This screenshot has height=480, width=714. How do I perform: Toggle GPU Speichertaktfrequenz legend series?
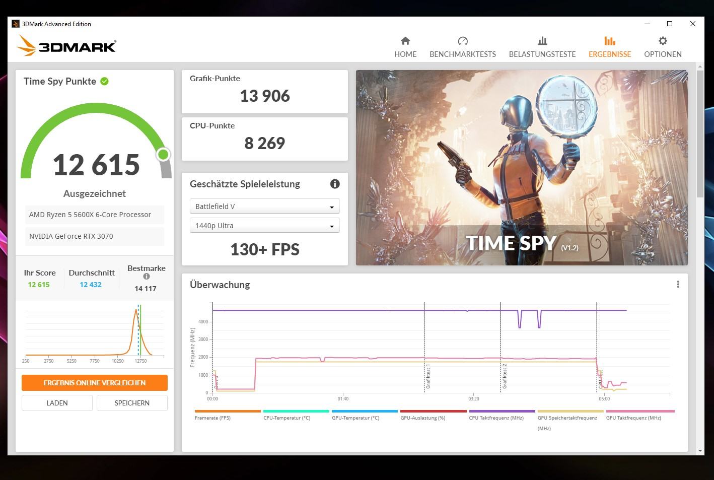point(570,421)
